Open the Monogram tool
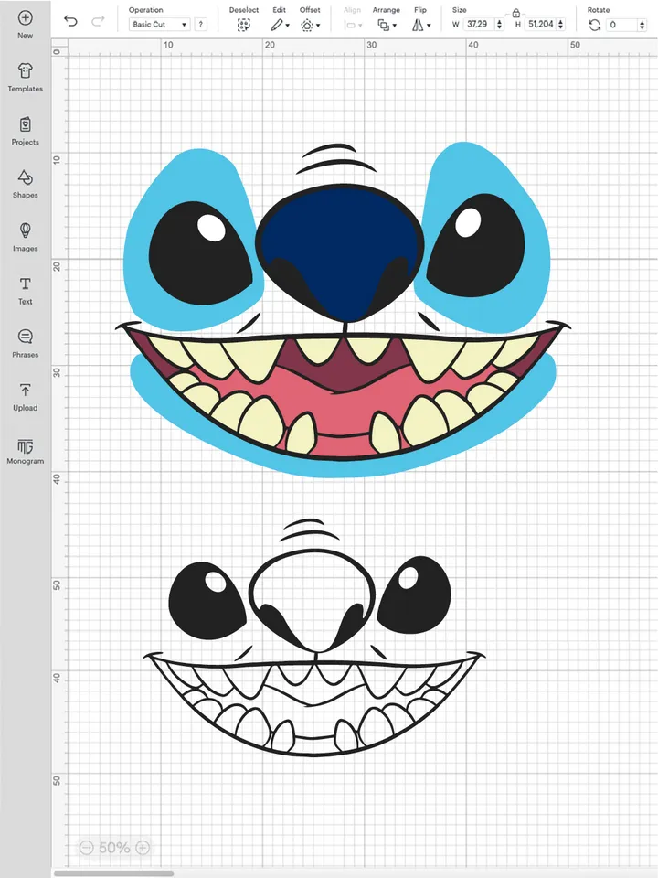This screenshot has width=658, height=878. (x=25, y=449)
